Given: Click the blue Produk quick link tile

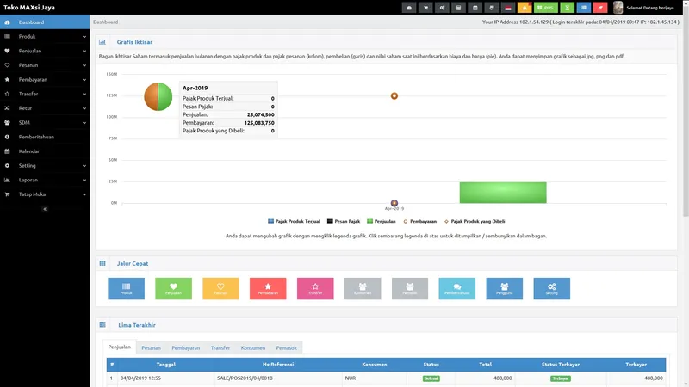Looking at the screenshot, I should (x=126, y=289).
